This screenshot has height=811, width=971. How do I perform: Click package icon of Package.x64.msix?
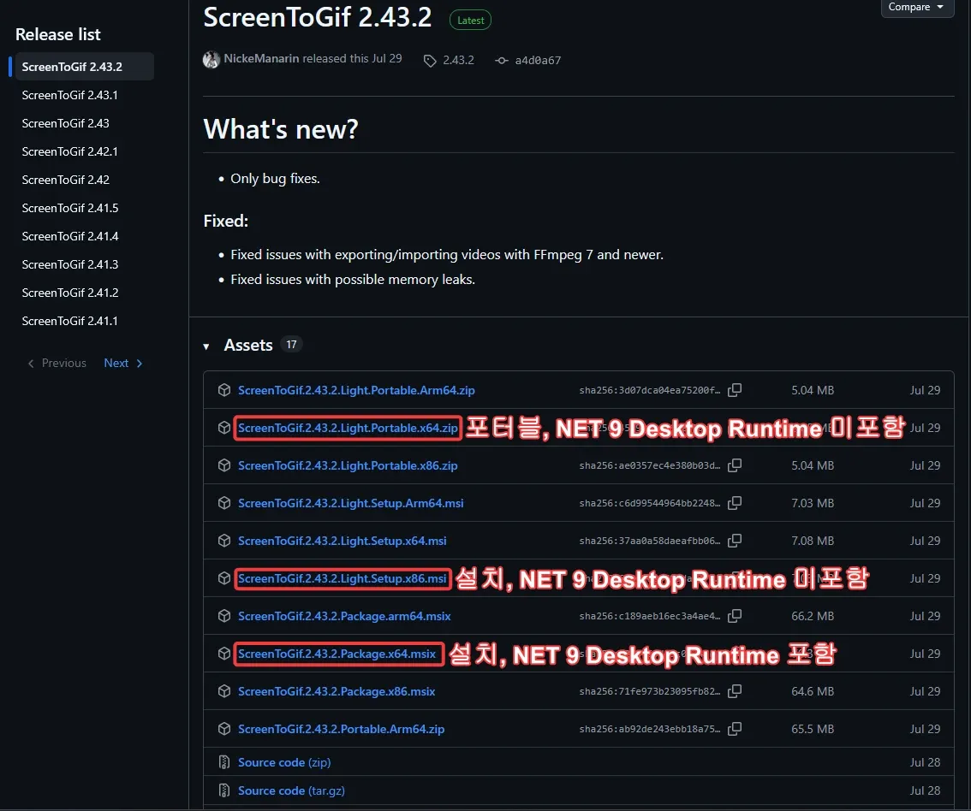224,654
